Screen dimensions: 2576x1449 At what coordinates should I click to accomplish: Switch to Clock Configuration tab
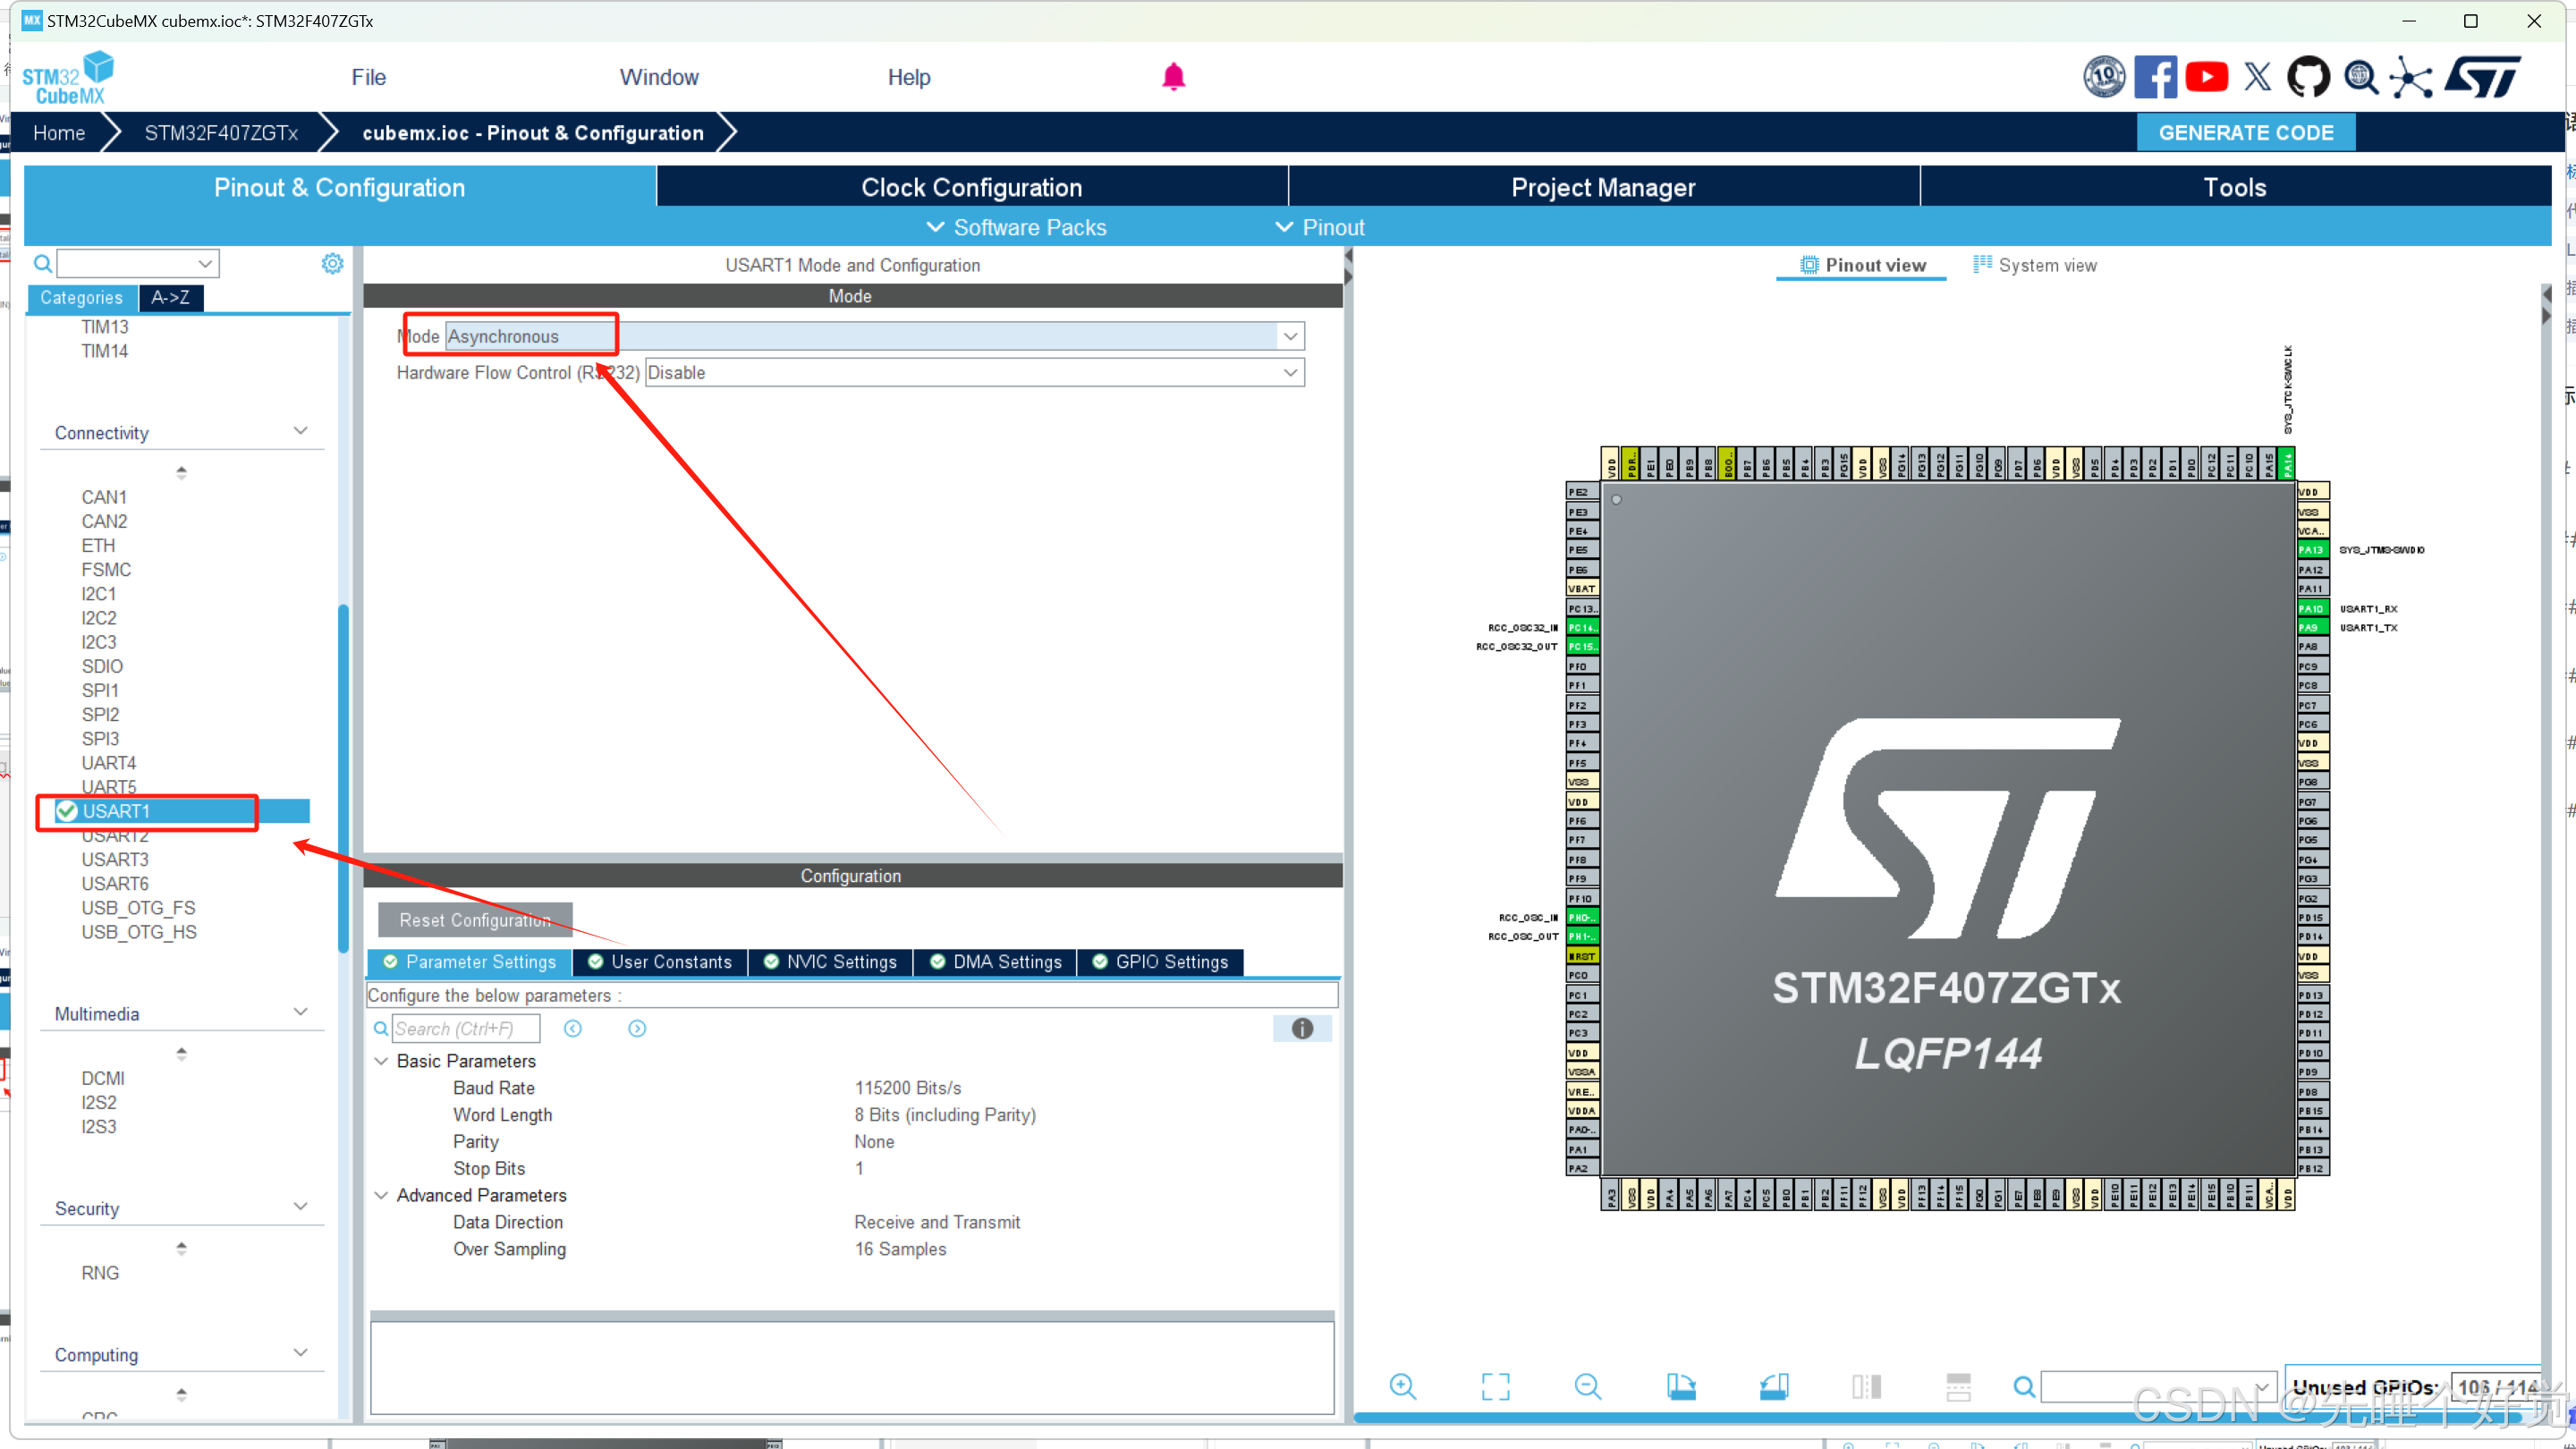[x=971, y=187]
